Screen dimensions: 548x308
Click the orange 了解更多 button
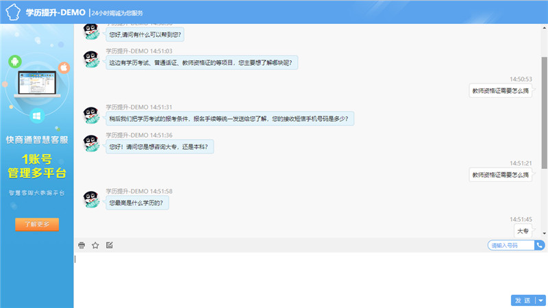(x=37, y=224)
